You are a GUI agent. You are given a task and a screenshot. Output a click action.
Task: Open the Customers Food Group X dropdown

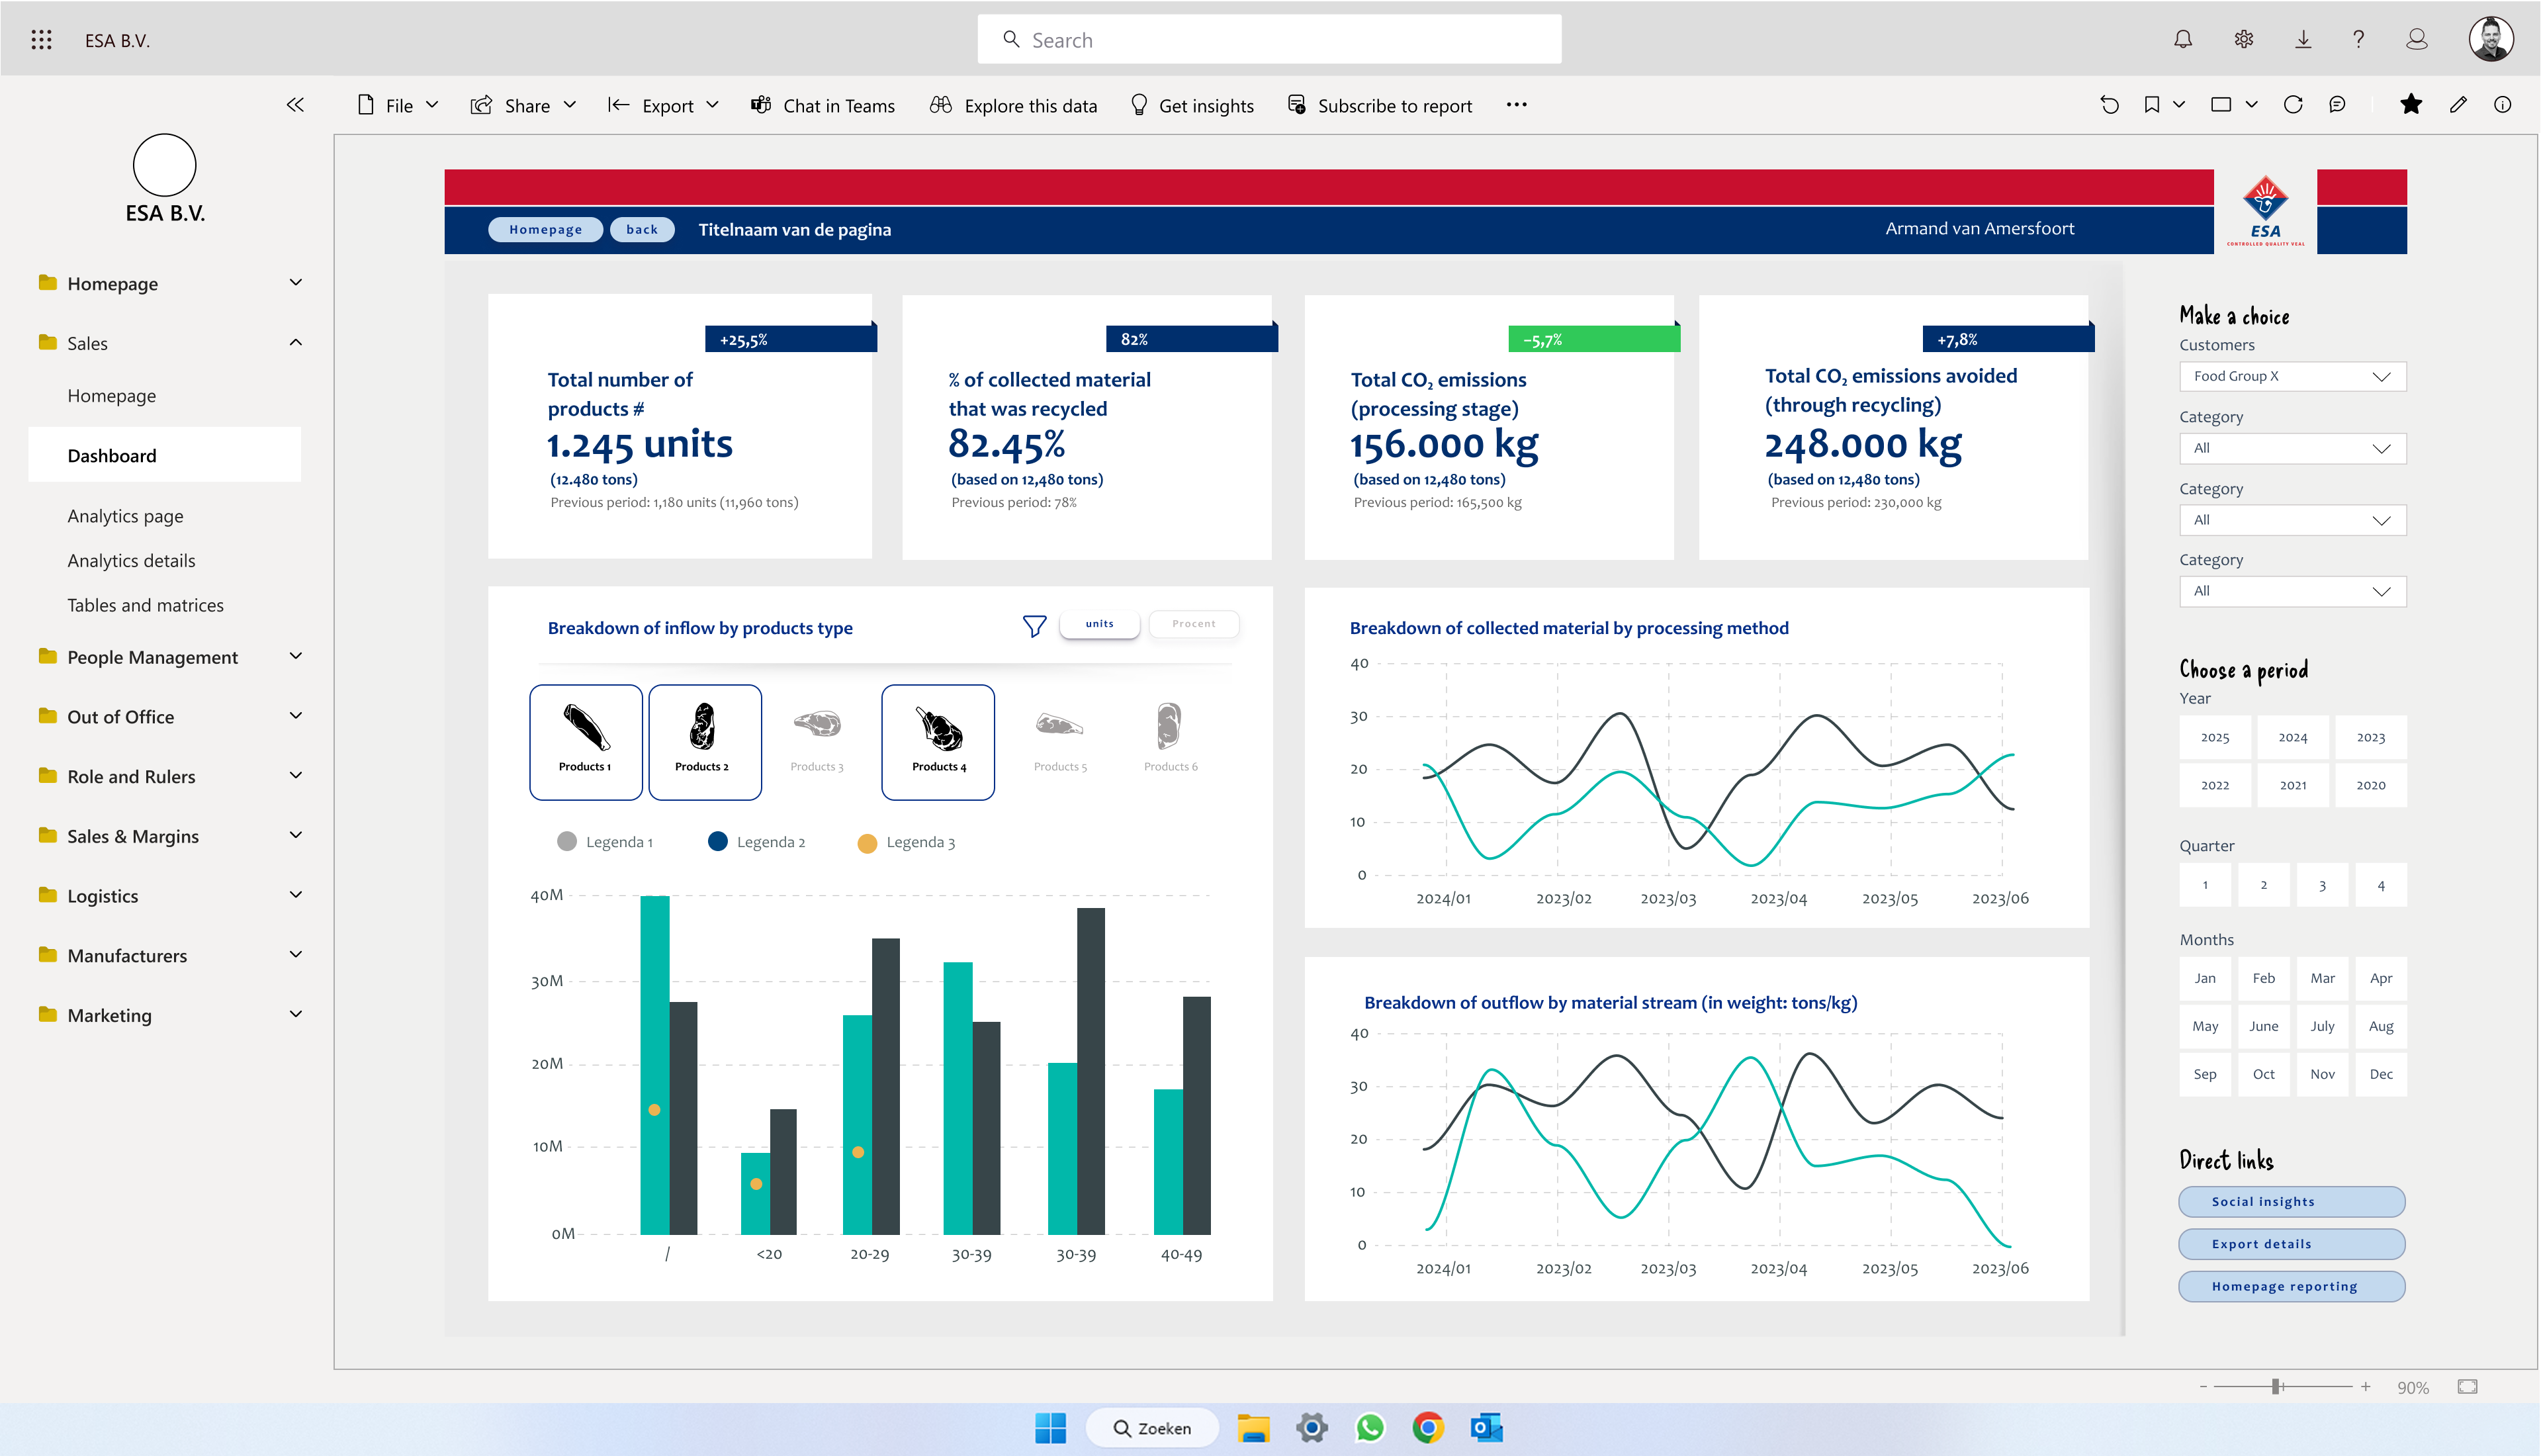coord(2292,376)
